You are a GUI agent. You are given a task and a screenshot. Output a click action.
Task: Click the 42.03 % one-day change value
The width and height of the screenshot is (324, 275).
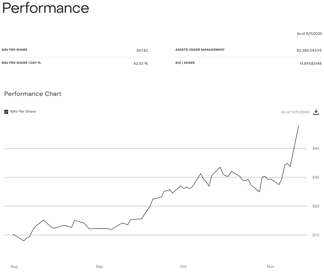(141, 63)
